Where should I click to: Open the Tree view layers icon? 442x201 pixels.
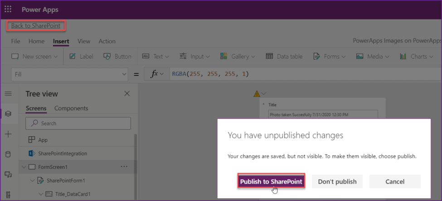point(8,114)
